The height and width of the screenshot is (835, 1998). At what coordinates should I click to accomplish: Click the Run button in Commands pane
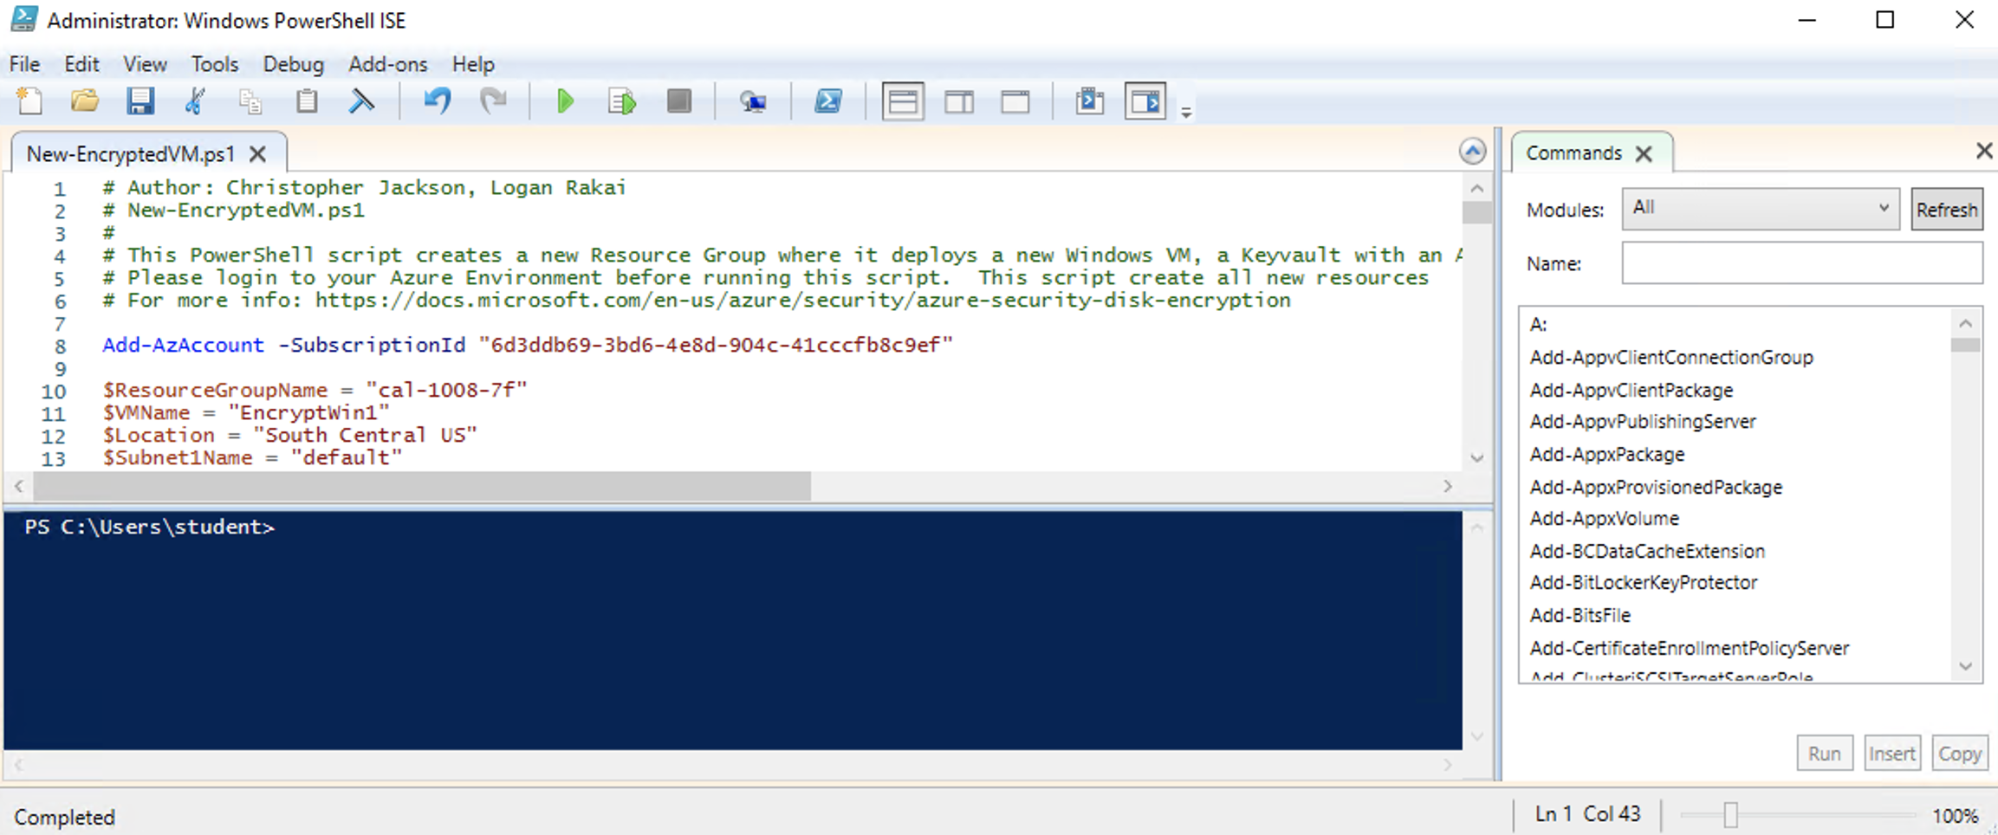tap(1824, 754)
